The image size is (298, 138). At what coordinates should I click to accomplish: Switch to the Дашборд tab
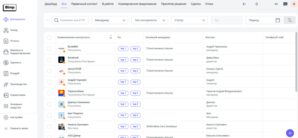(x=51, y=4)
